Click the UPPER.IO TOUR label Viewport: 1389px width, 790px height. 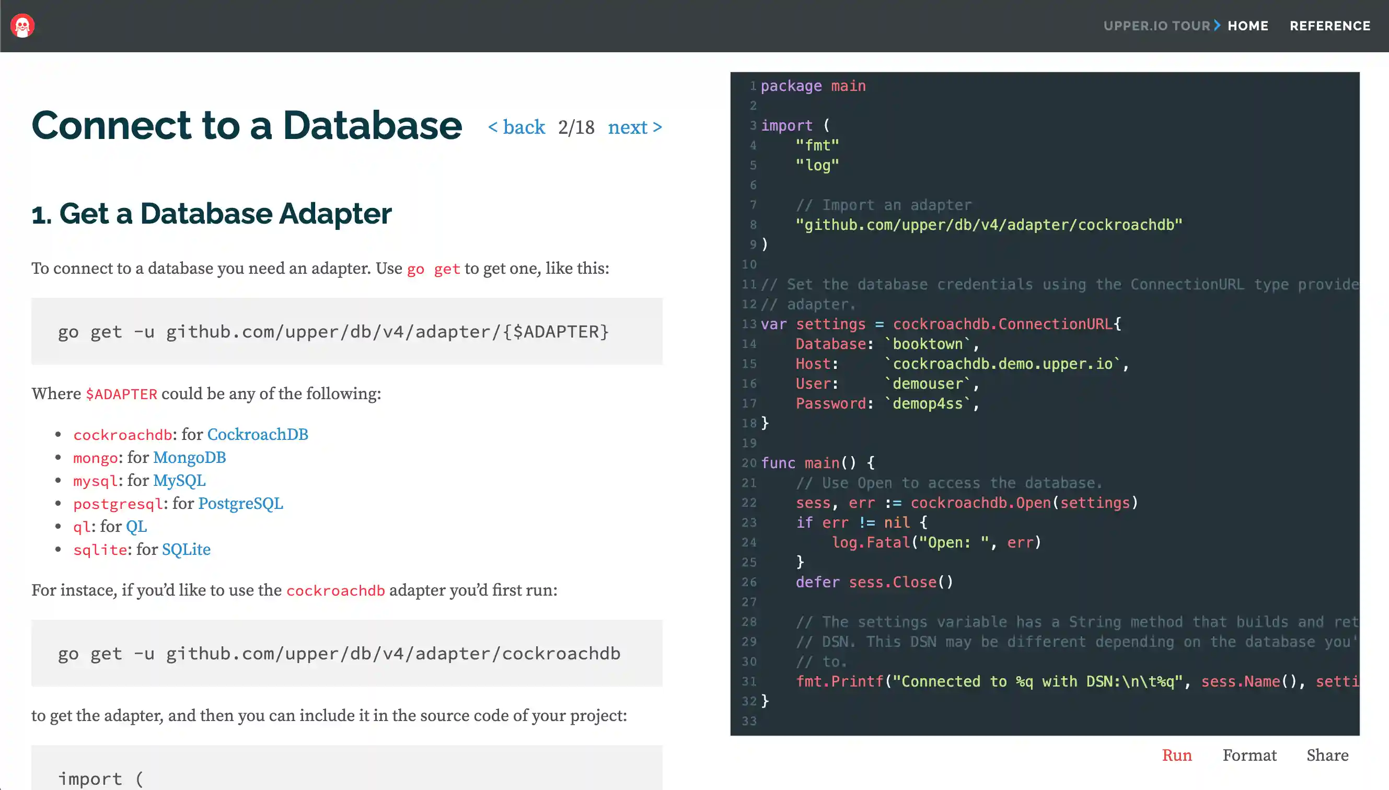1156,26
